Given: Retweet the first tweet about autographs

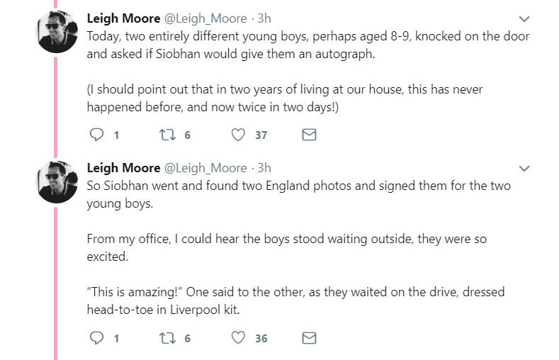Looking at the screenshot, I should tap(166, 135).
